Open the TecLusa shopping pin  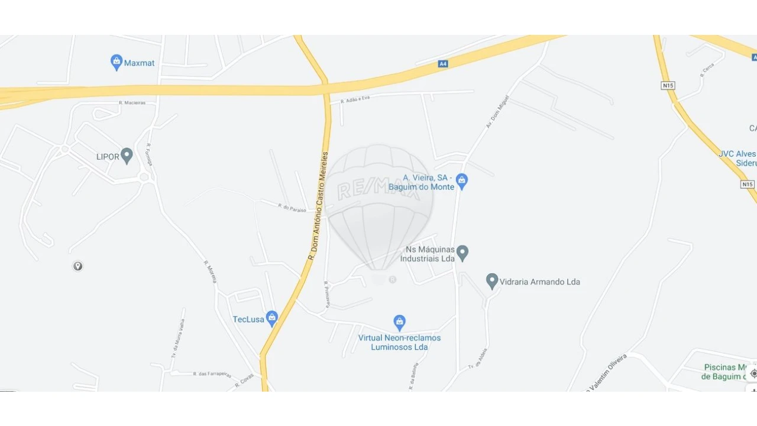(x=272, y=318)
